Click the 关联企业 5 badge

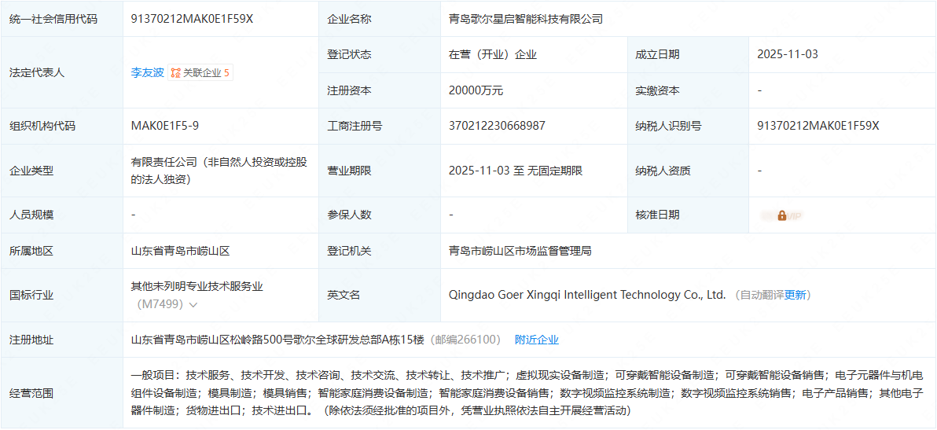tap(200, 73)
